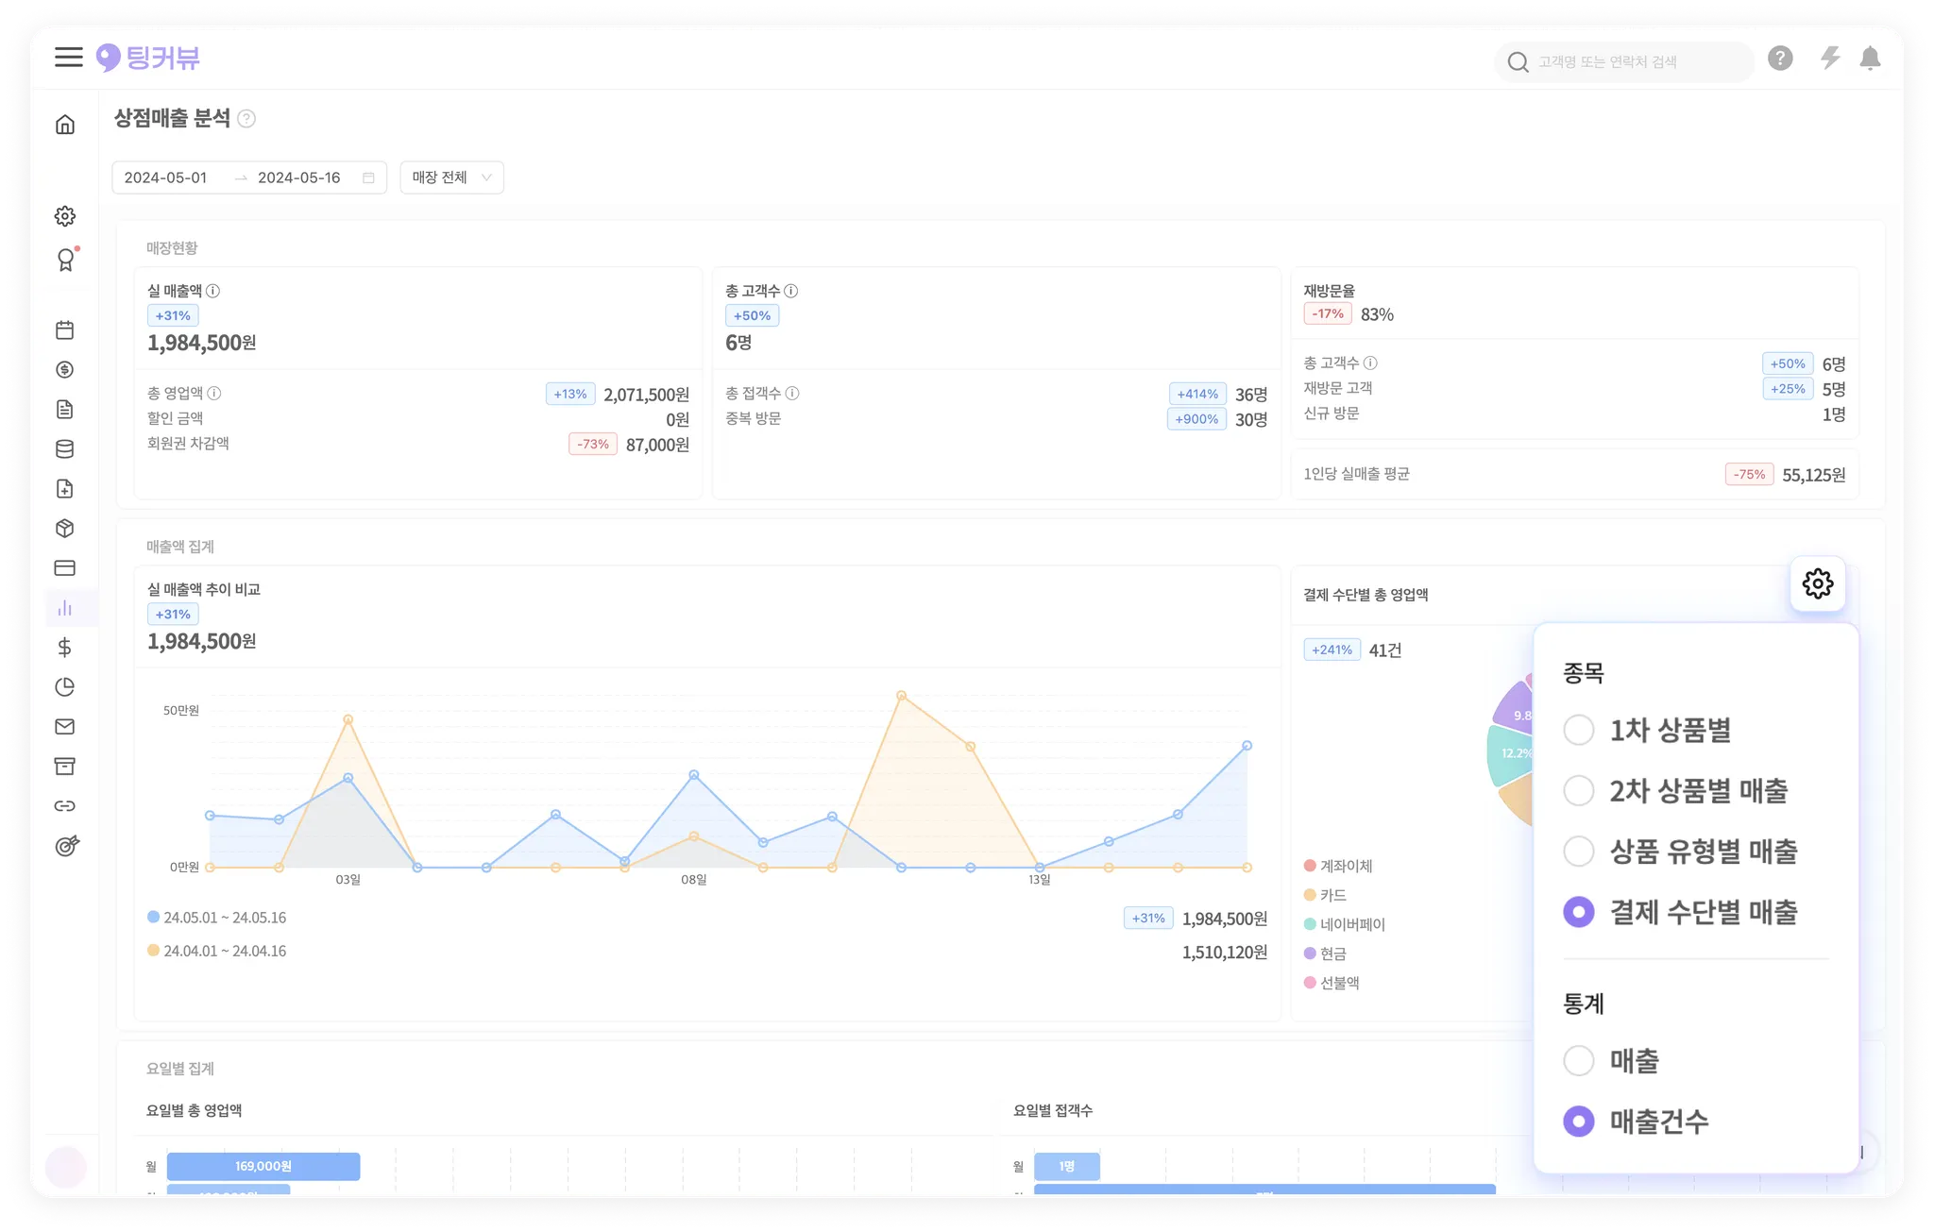Open the mail envelope sidebar icon
Screen dimensions: 1934x1232
[x=65, y=727]
